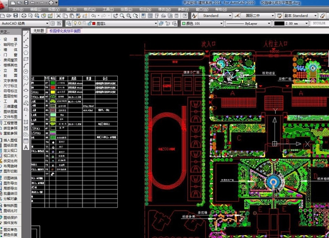The image size is (329, 238).
Task: Select the Ellipse draw tool
Action: click(x=26, y=90)
